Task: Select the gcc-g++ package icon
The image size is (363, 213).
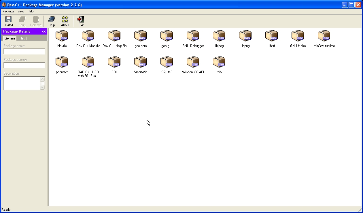Action: (x=167, y=36)
